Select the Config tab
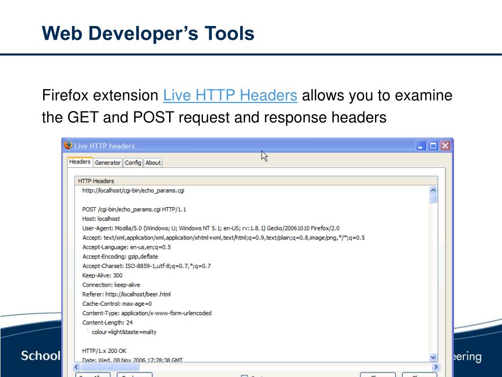This screenshot has width=502, height=377. tap(133, 162)
